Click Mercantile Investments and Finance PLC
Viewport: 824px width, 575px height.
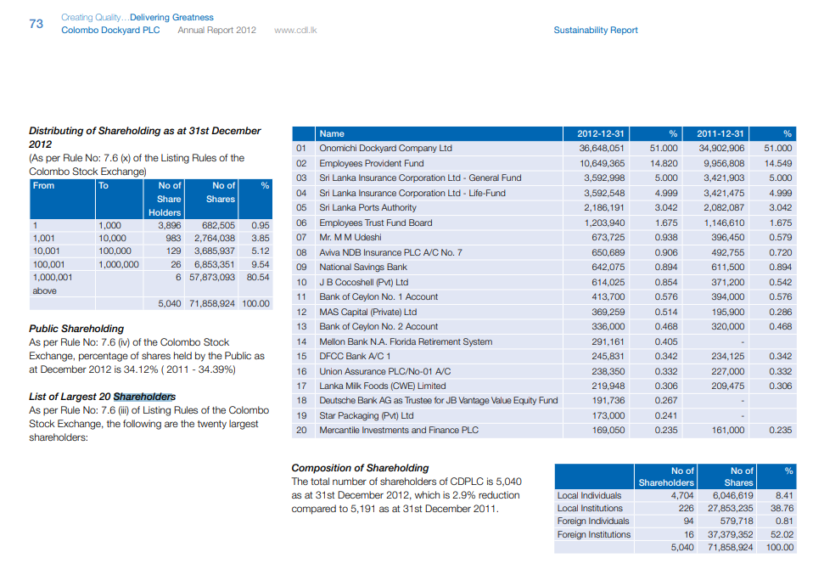click(x=399, y=431)
